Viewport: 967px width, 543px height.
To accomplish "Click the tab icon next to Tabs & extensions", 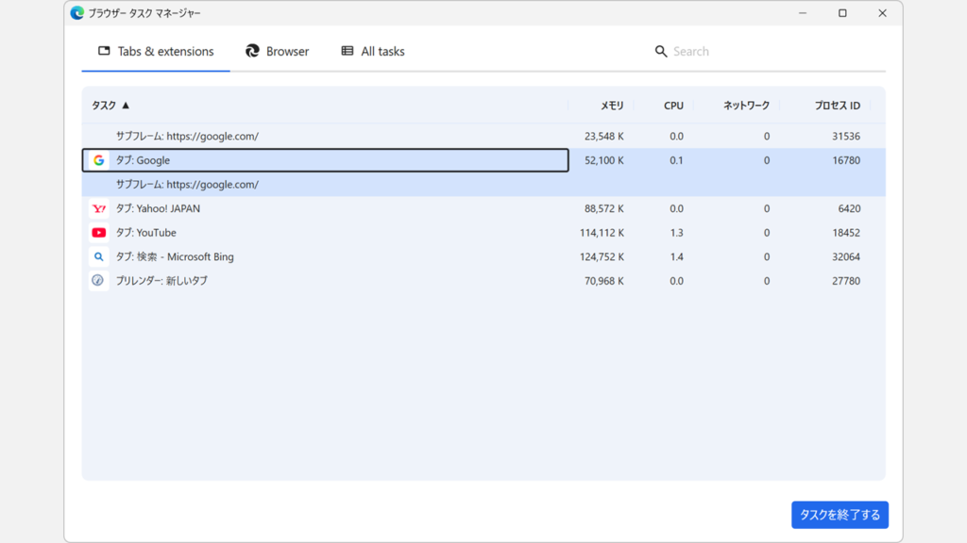I will (104, 51).
